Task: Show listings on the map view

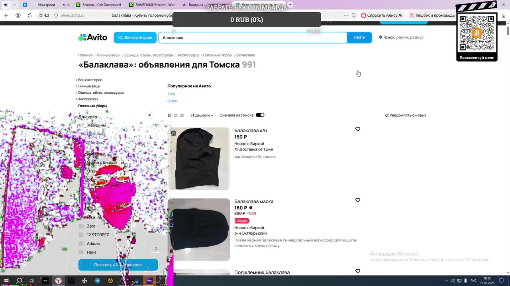Action: pos(182,115)
